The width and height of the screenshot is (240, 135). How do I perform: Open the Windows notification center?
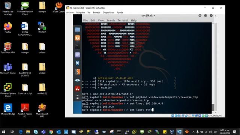coord(235,132)
